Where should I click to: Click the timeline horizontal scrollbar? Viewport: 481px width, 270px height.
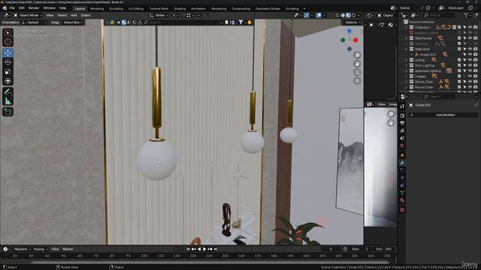(210, 262)
